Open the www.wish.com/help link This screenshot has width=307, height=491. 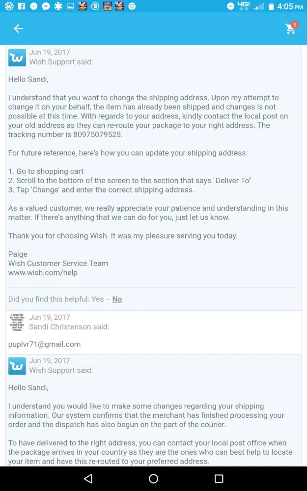[x=43, y=273]
